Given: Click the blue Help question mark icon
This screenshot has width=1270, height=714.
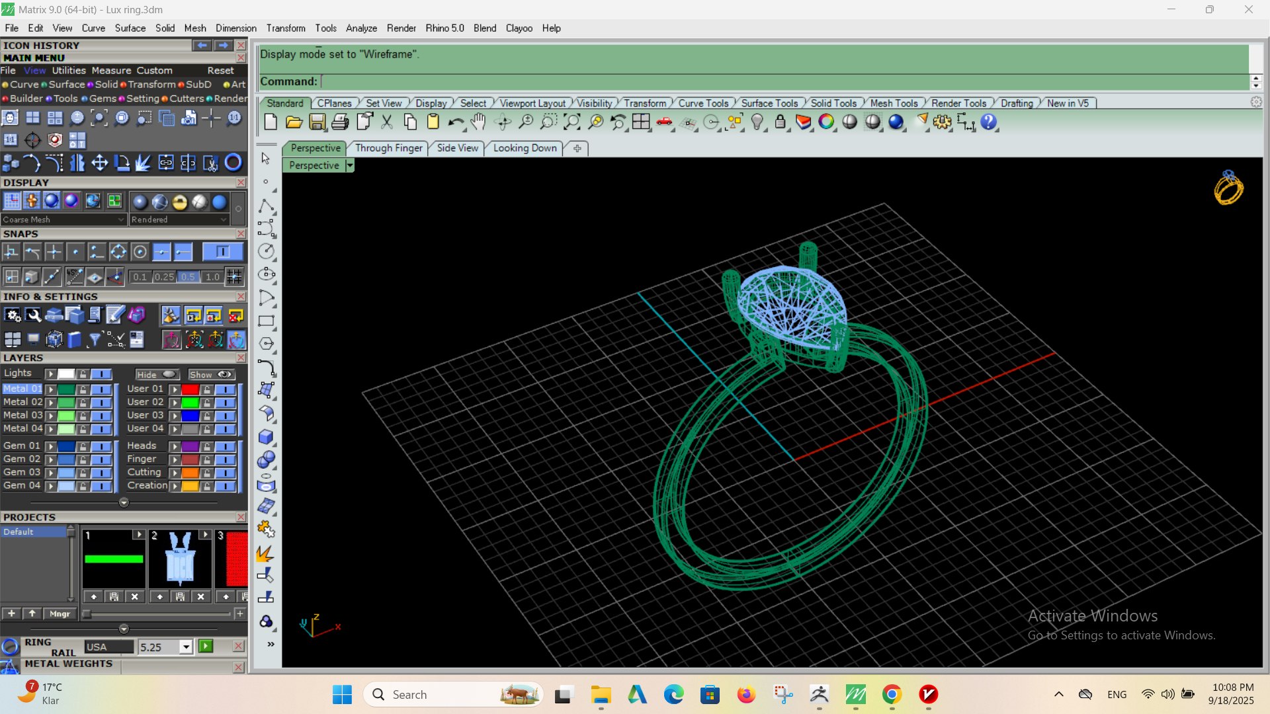Looking at the screenshot, I should point(989,122).
